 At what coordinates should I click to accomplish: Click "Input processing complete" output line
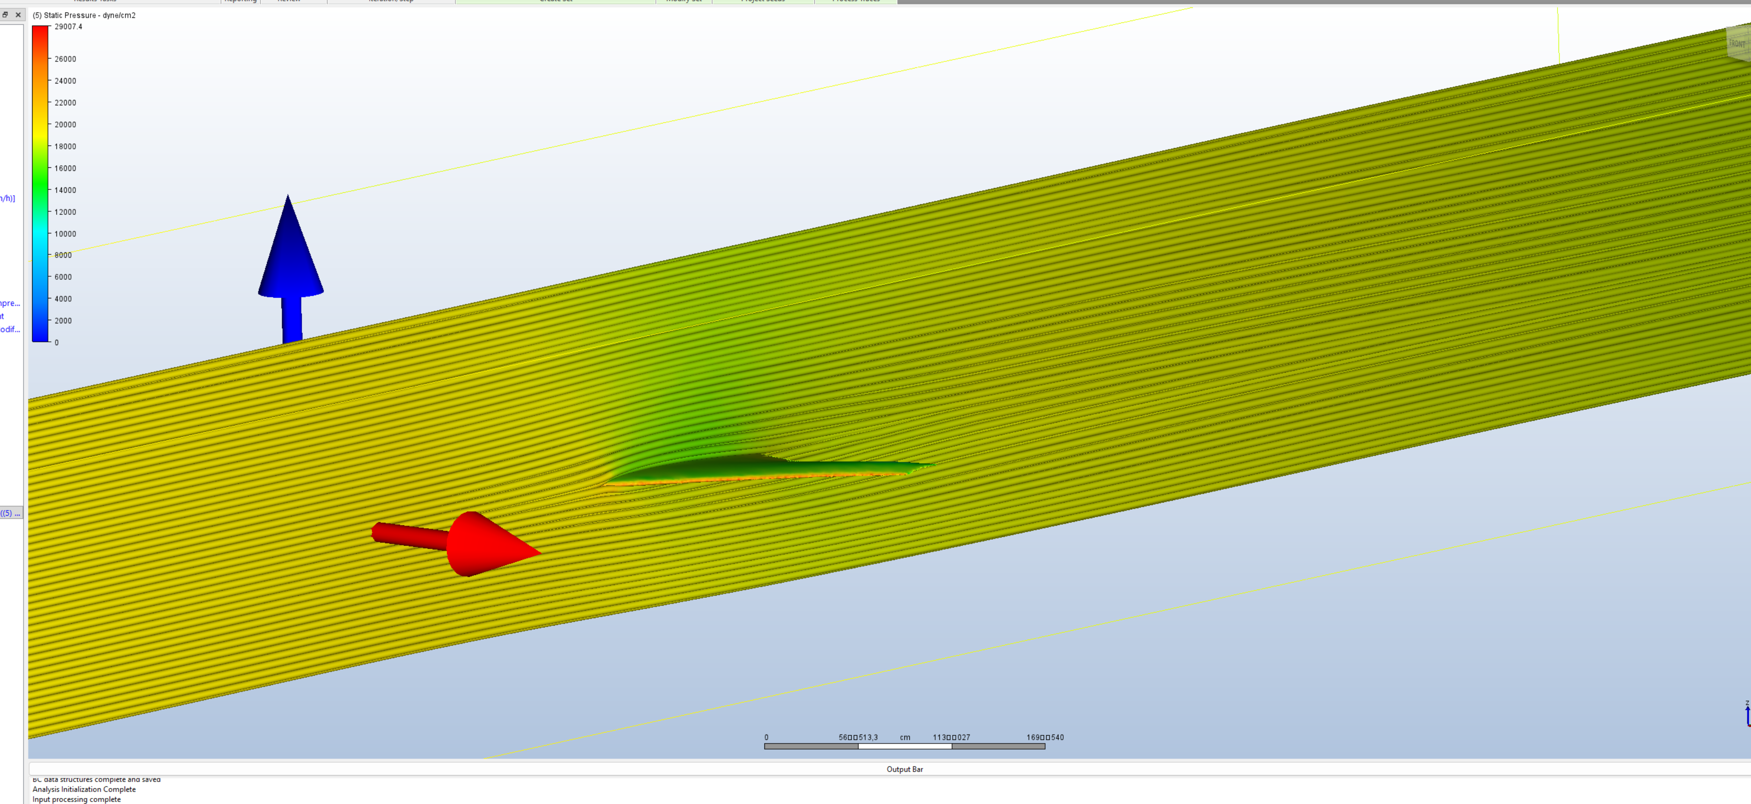(76, 799)
